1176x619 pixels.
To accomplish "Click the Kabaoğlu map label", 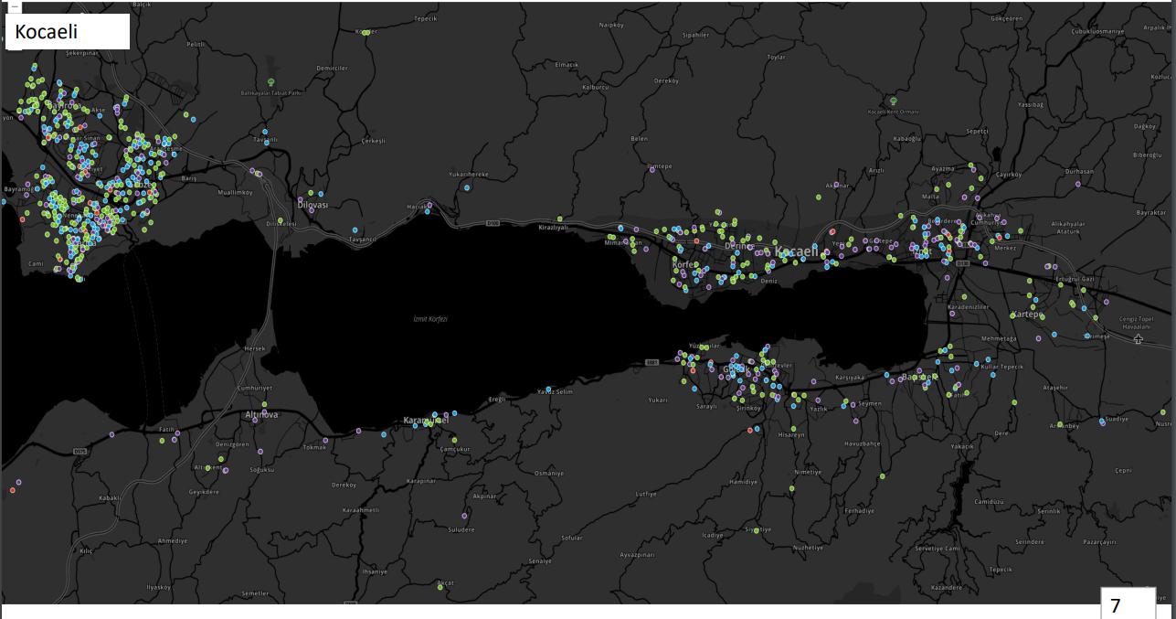I will tap(906, 138).
